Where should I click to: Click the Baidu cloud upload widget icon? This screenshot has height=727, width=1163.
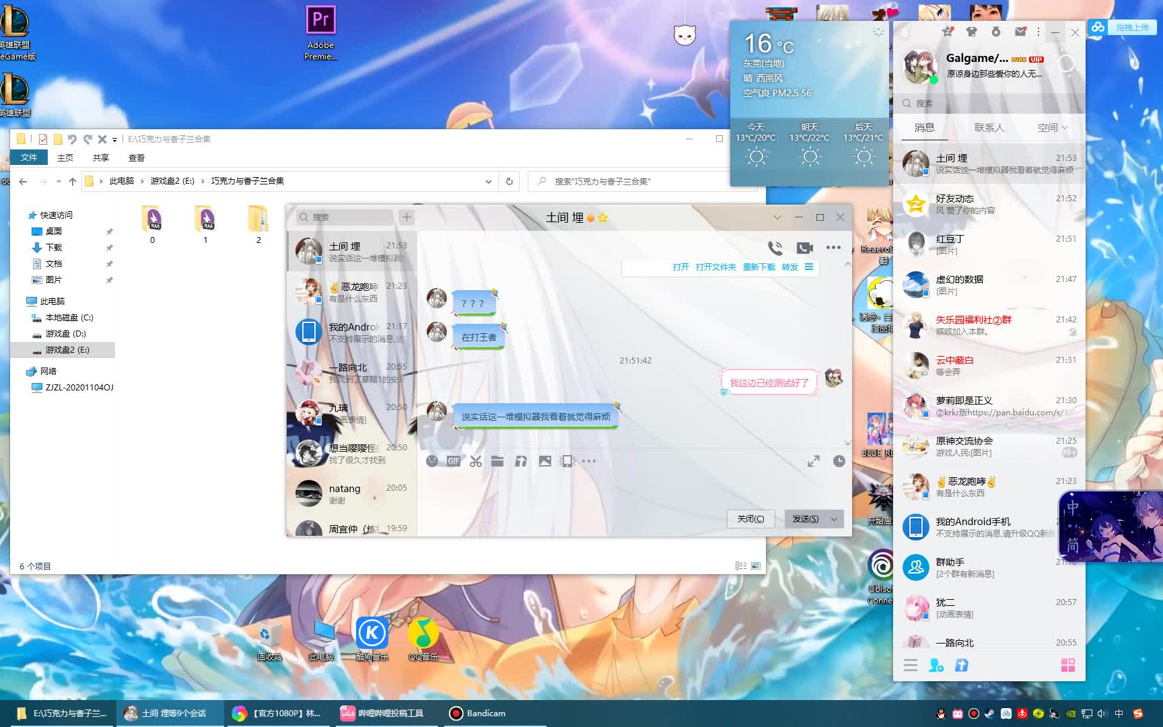[1098, 27]
